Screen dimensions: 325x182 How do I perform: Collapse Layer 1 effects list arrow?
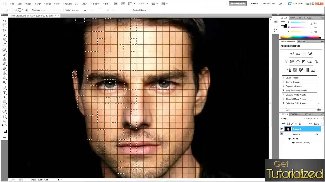coord(320,134)
